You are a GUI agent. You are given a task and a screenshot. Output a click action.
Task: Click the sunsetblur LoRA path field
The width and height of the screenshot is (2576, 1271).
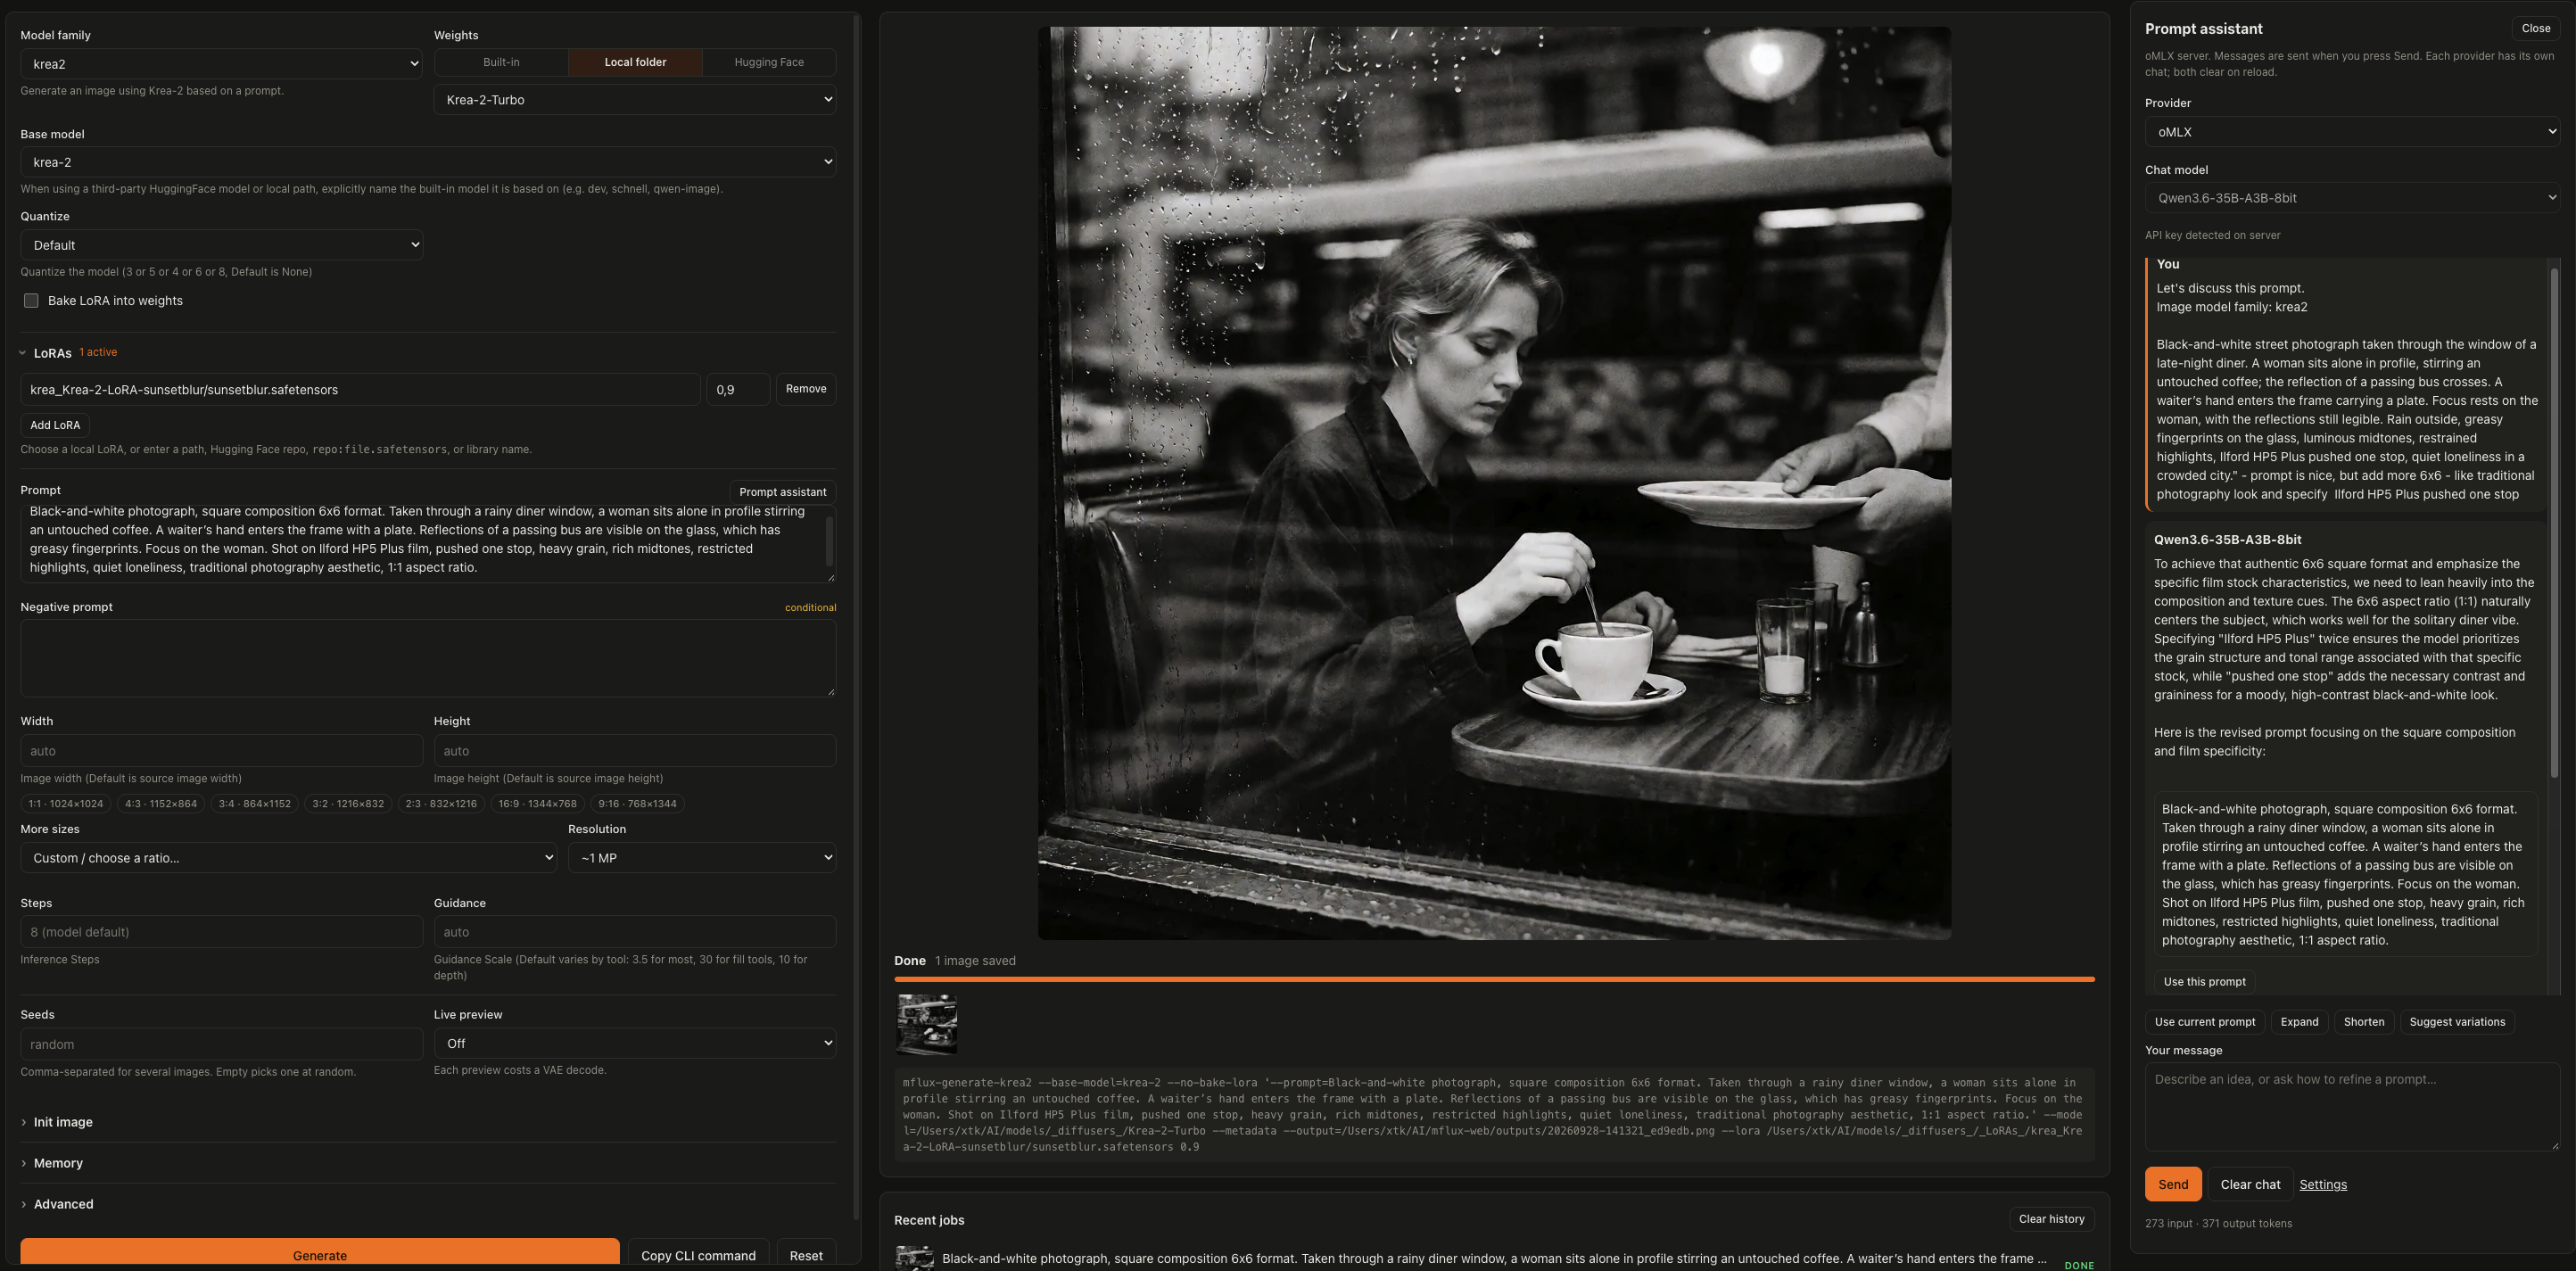pyautogui.click(x=360, y=390)
